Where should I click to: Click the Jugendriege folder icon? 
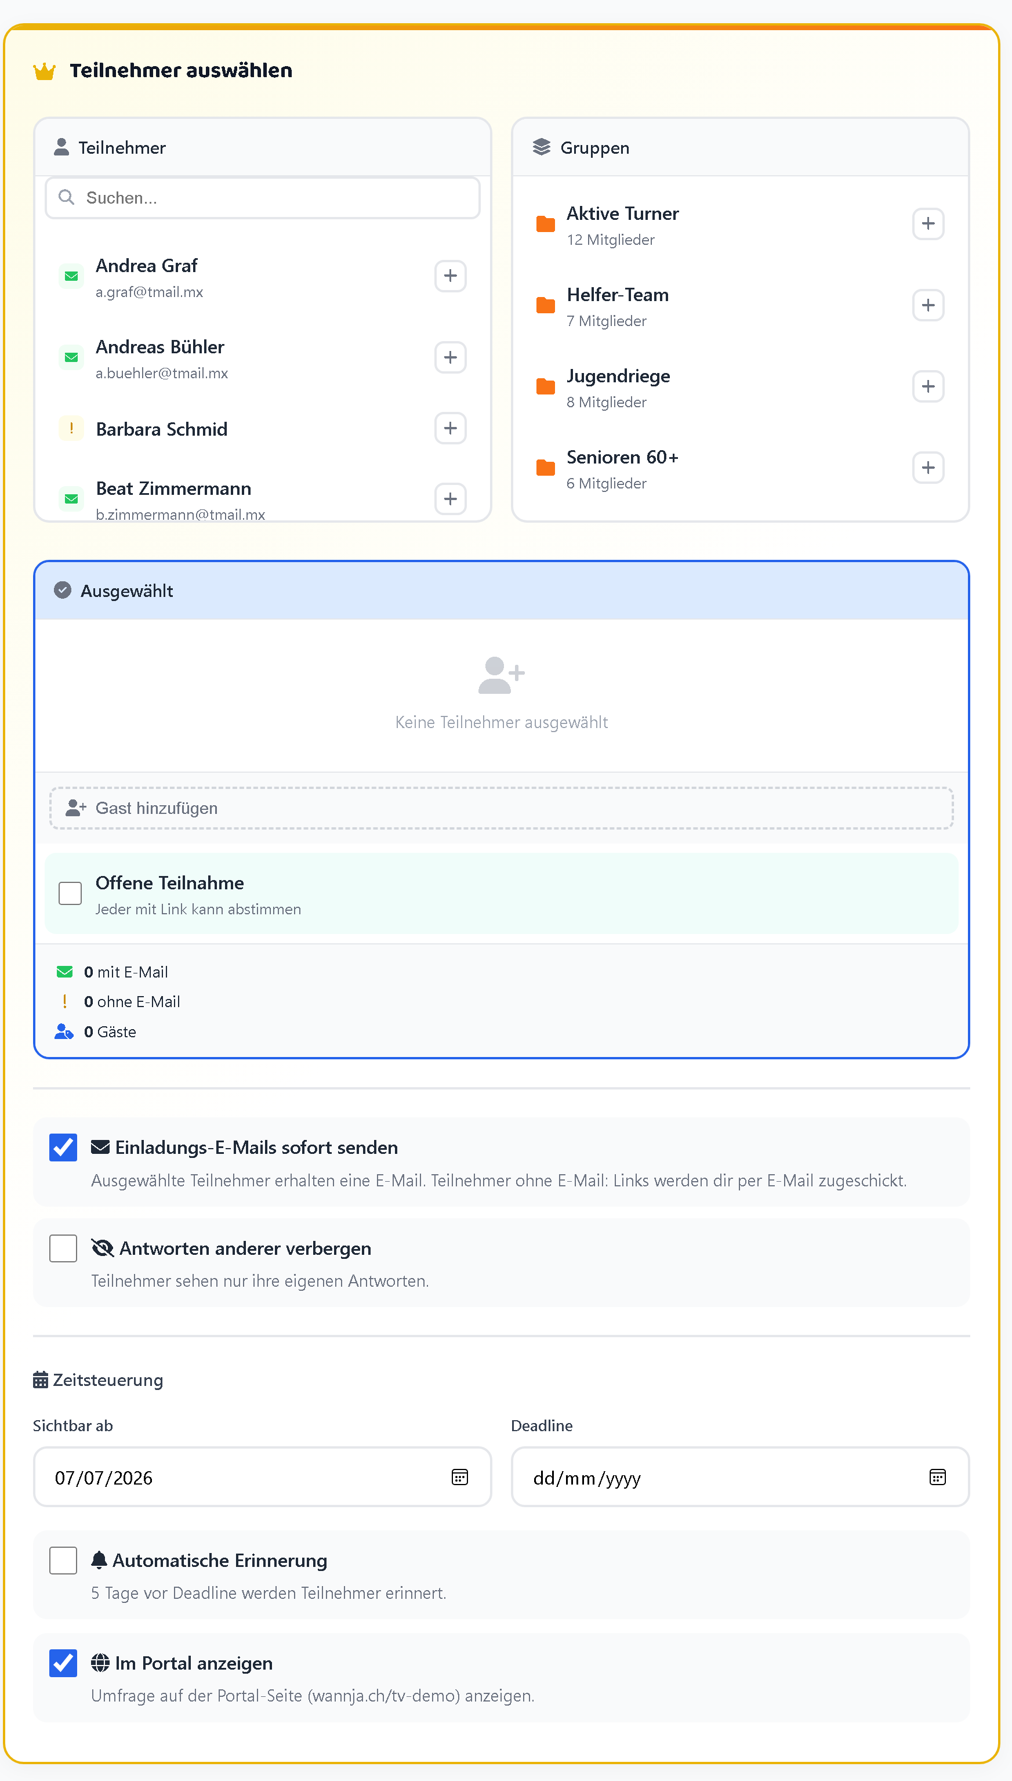coord(546,386)
